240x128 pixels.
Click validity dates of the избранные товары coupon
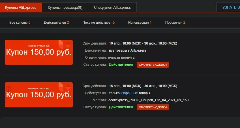[143, 86]
